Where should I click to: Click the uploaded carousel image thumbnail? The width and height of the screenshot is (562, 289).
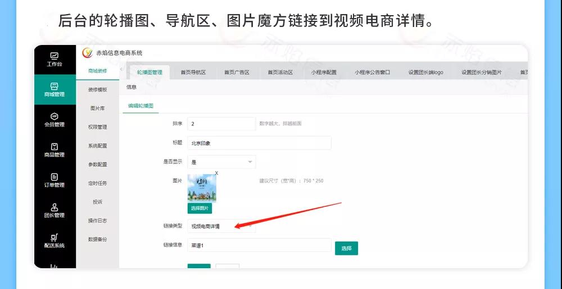pos(202,188)
